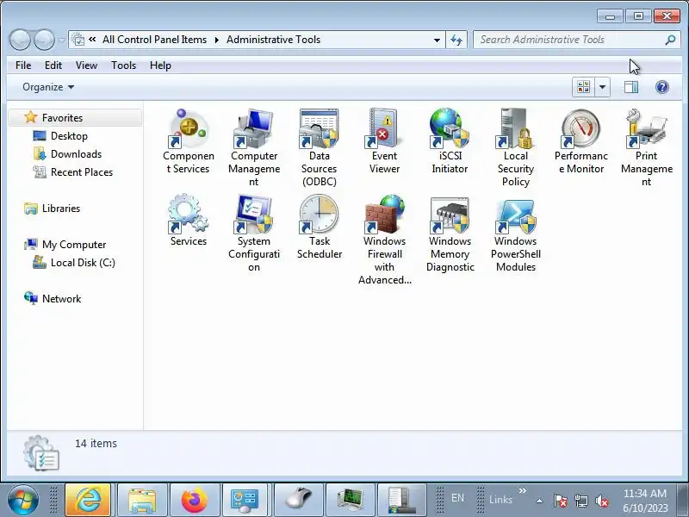The image size is (689, 517).
Task: Open the Help menu
Action: (160, 65)
